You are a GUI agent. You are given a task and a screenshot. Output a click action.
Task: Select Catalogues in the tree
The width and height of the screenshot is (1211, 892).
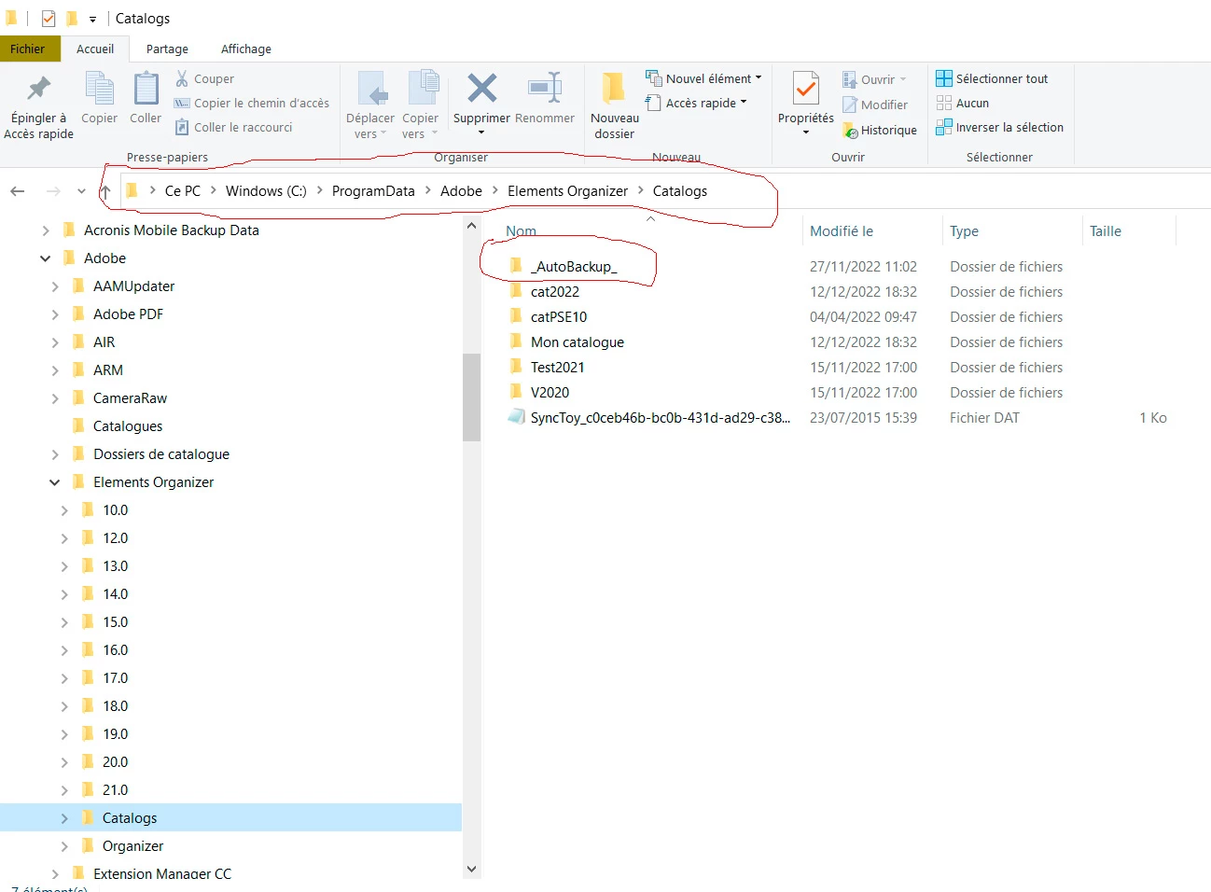(128, 426)
